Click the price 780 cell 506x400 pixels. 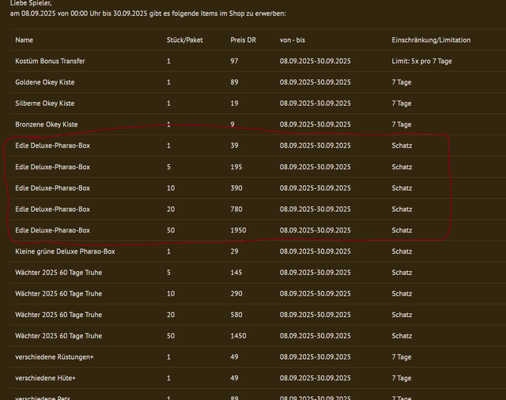pos(236,209)
